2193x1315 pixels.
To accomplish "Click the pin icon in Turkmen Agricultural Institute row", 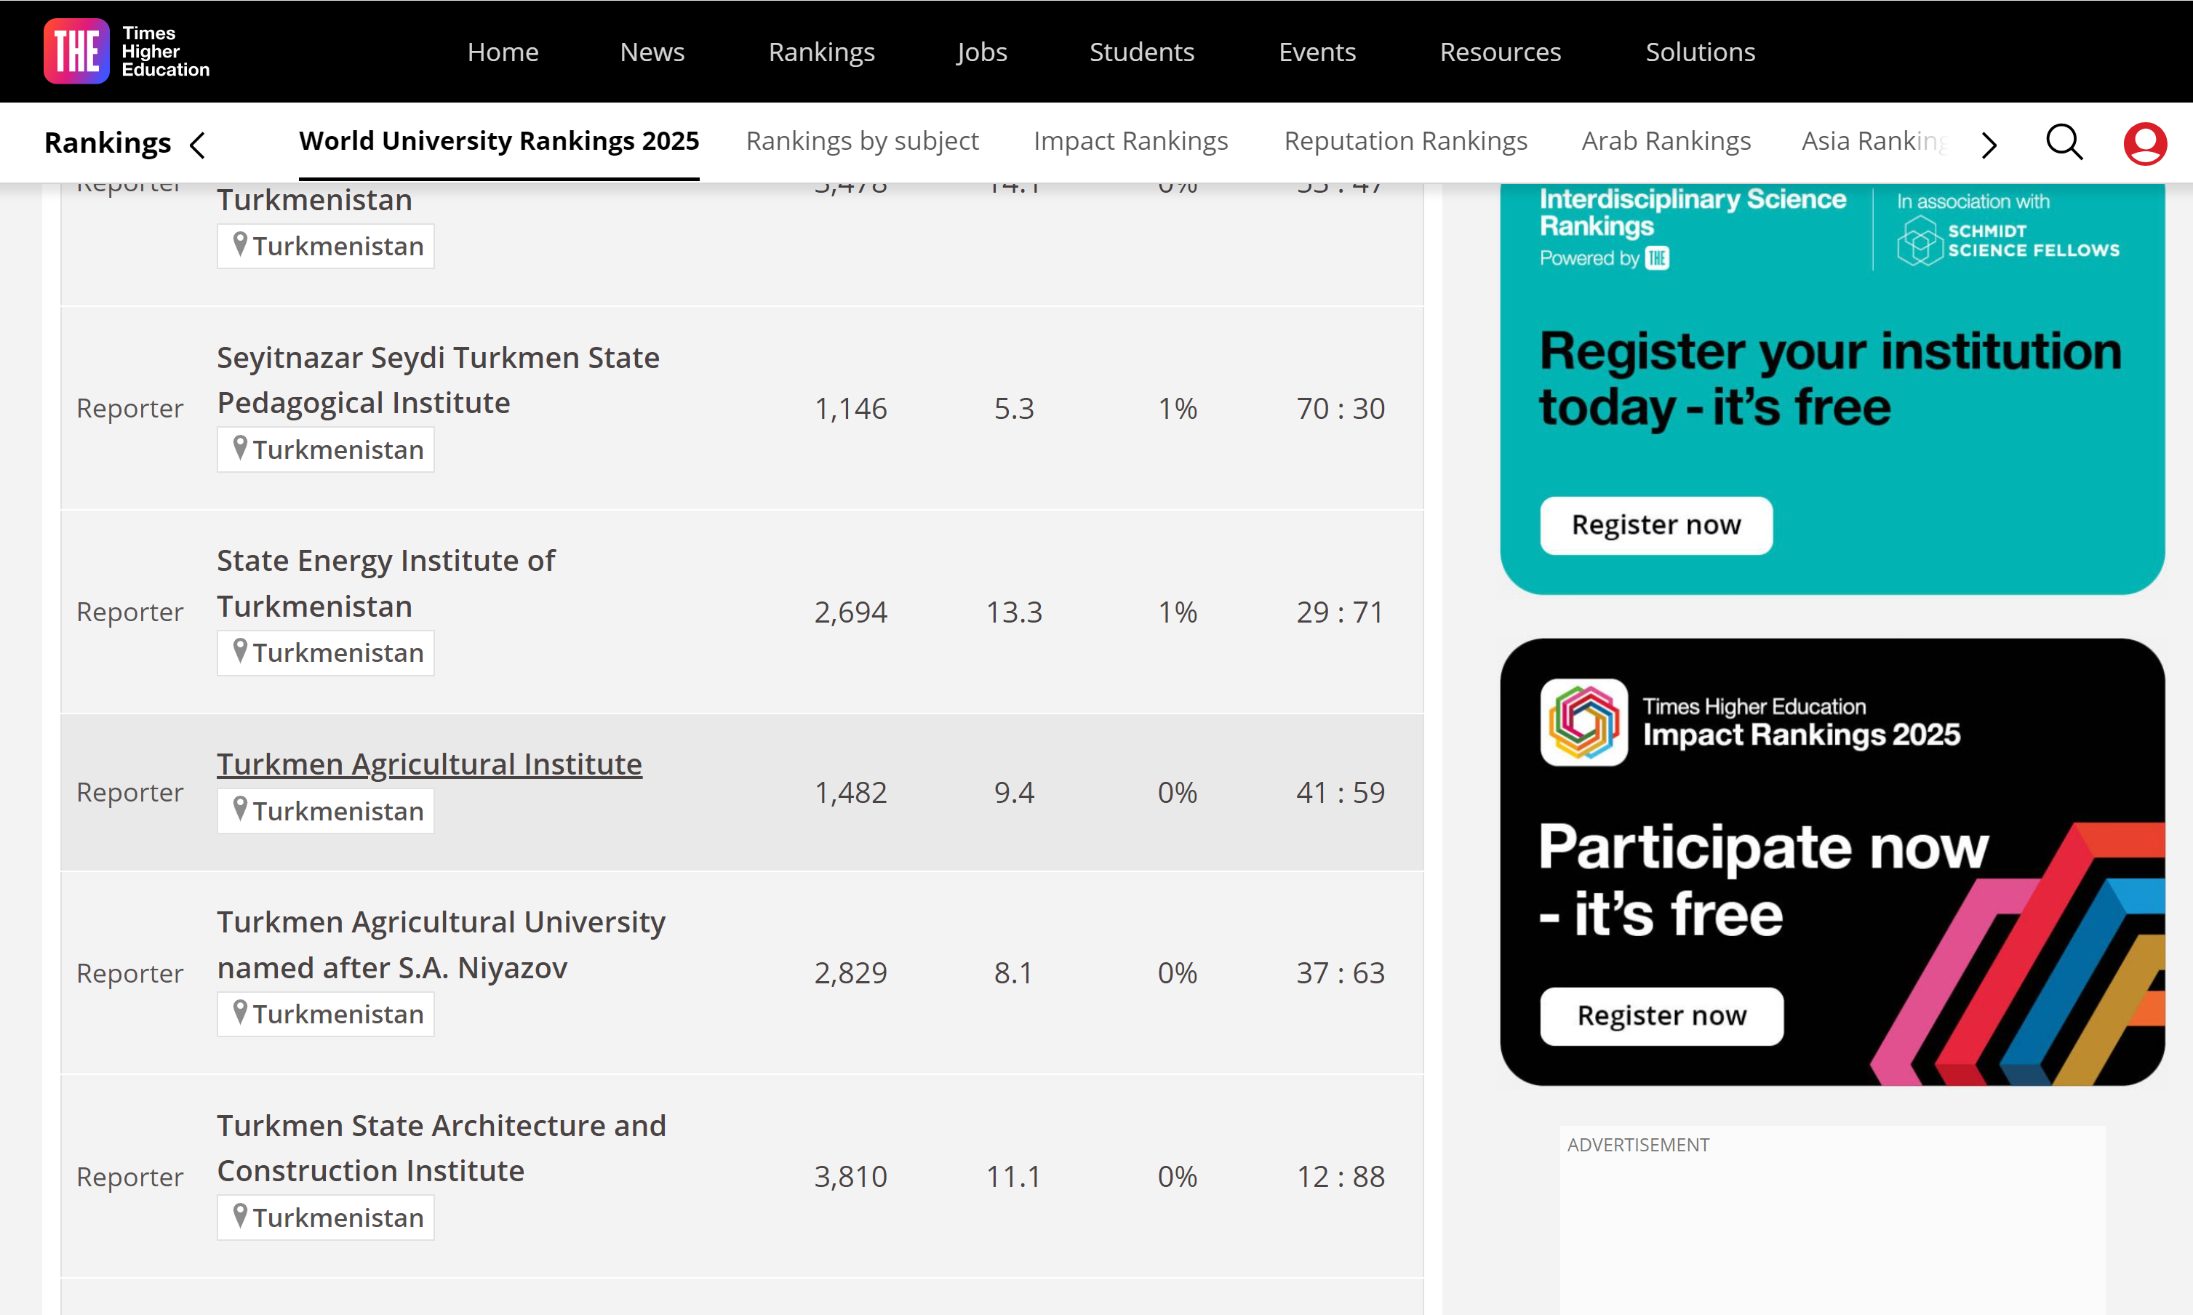I will (x=239, y=808).
